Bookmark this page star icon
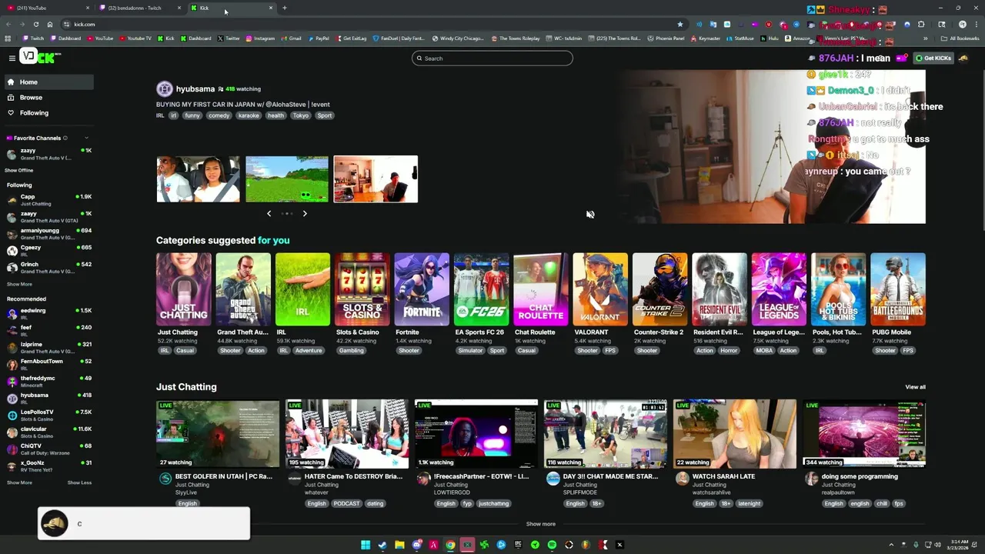Viewport: 985px width, 554px height. 679,24
